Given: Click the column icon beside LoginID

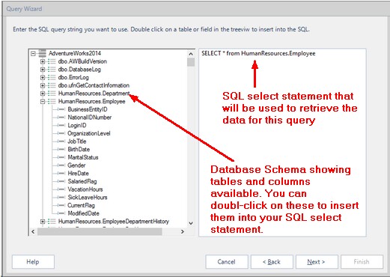Looking at the screenshot, I should coord(61,125).
